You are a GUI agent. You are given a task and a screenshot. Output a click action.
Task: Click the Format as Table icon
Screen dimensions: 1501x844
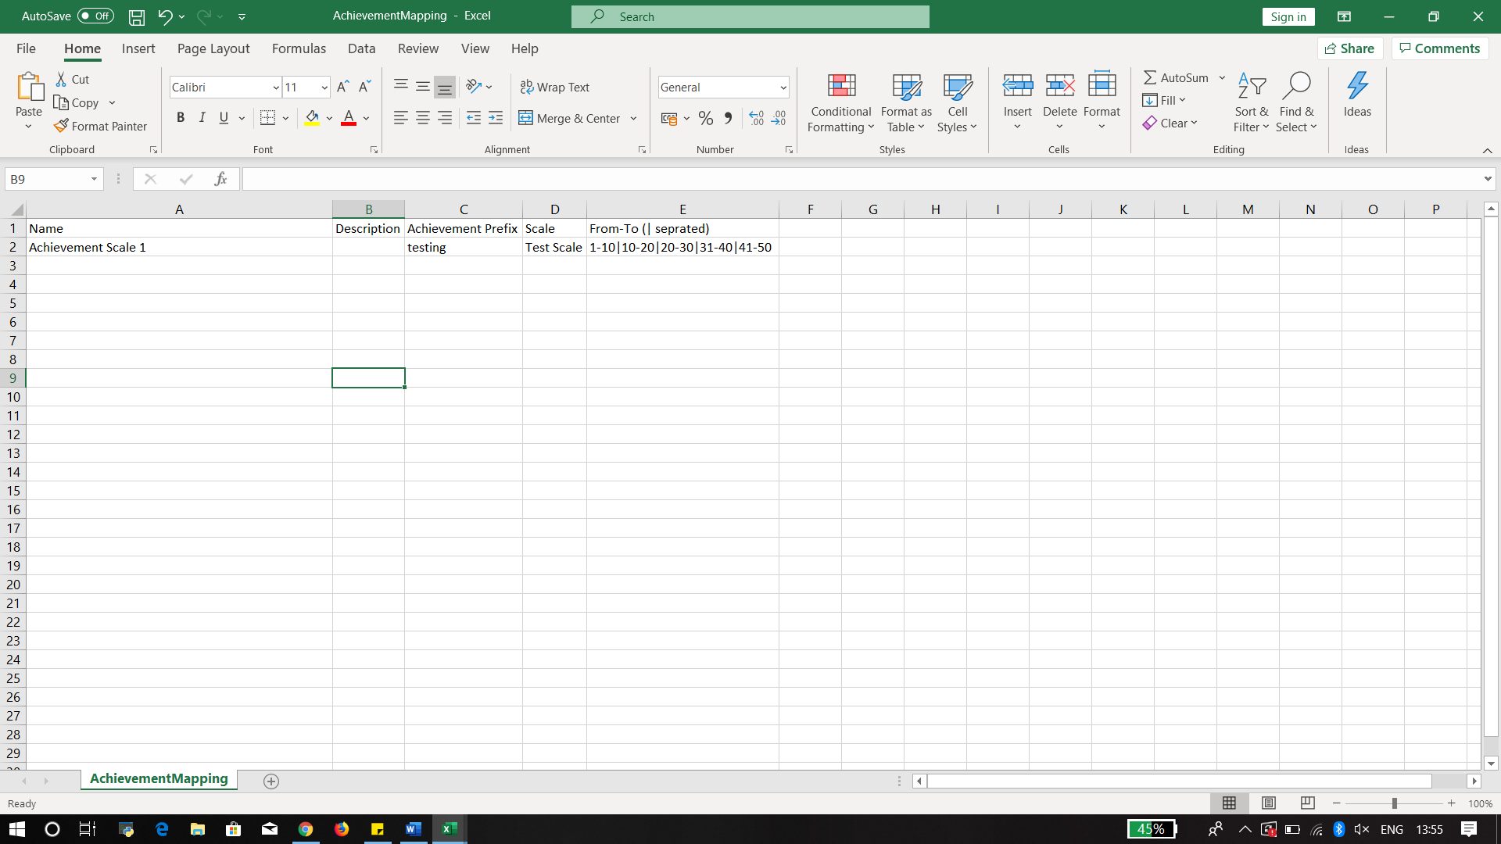point(906,88)
